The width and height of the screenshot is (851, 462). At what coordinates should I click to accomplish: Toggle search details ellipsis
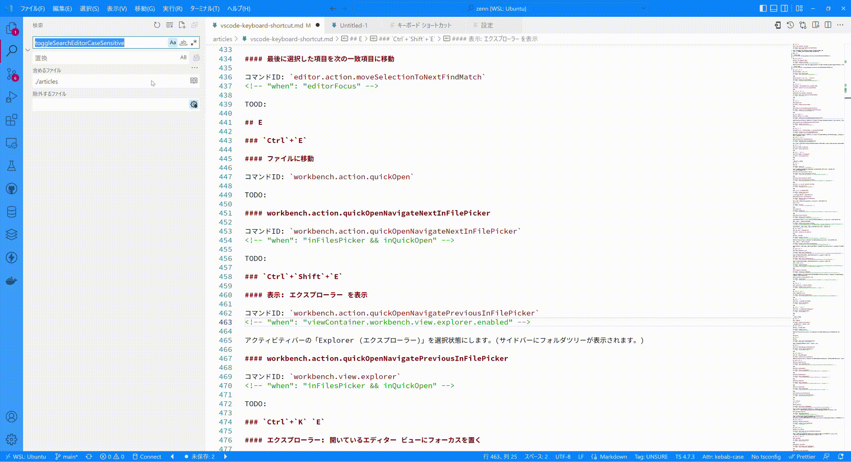194,68
